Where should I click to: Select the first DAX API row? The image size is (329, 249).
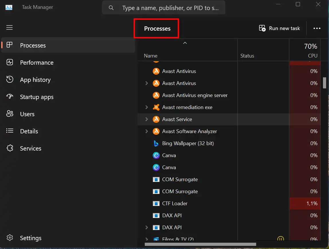[x=229, y=216]
